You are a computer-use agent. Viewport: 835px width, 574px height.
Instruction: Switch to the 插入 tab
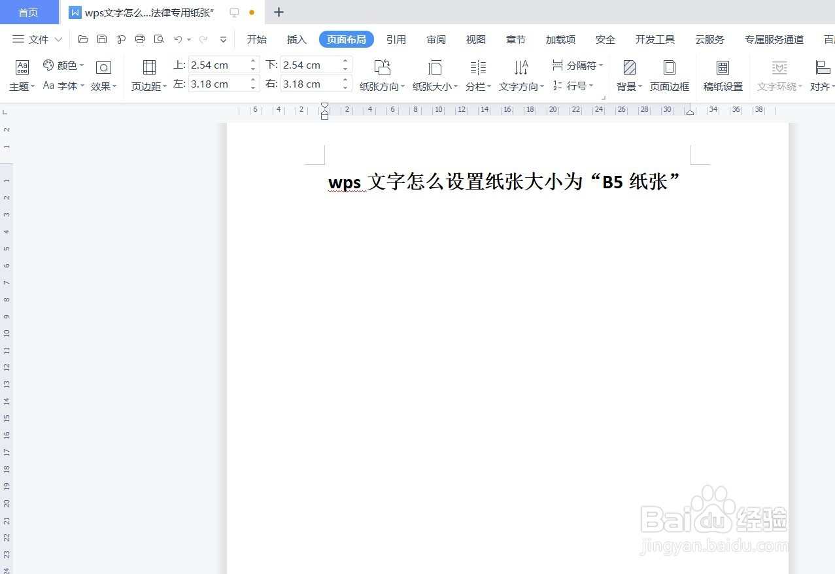[297, 39]
